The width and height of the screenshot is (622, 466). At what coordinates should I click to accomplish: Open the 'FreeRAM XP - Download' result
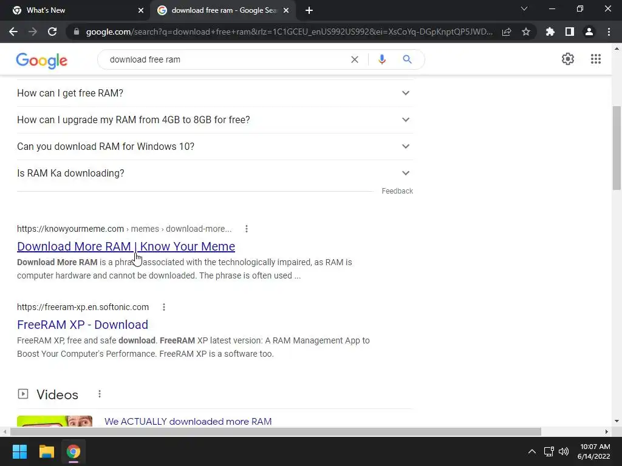tap(83, 325)
